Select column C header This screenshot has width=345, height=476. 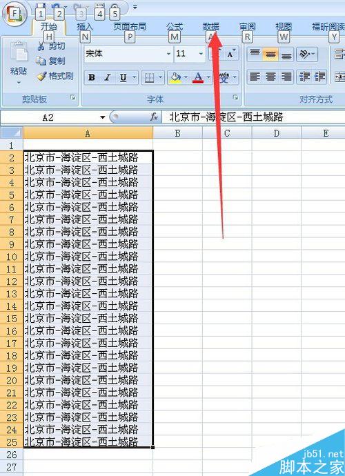(227, 132)
